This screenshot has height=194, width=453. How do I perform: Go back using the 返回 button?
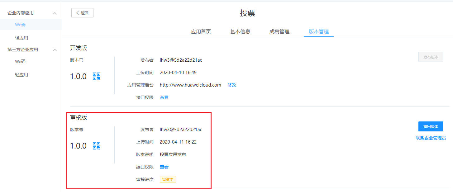click(x=82, y=13)
